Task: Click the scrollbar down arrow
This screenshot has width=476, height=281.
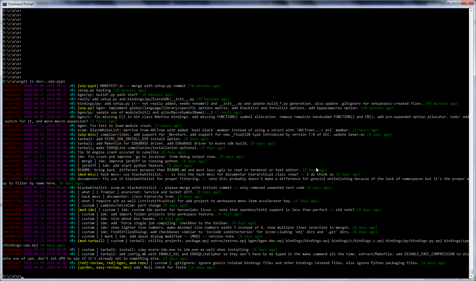Action: tap(471, 276)
